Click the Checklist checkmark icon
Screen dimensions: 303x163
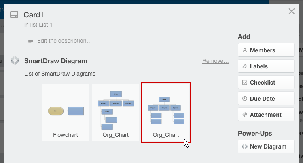[244, 83]
